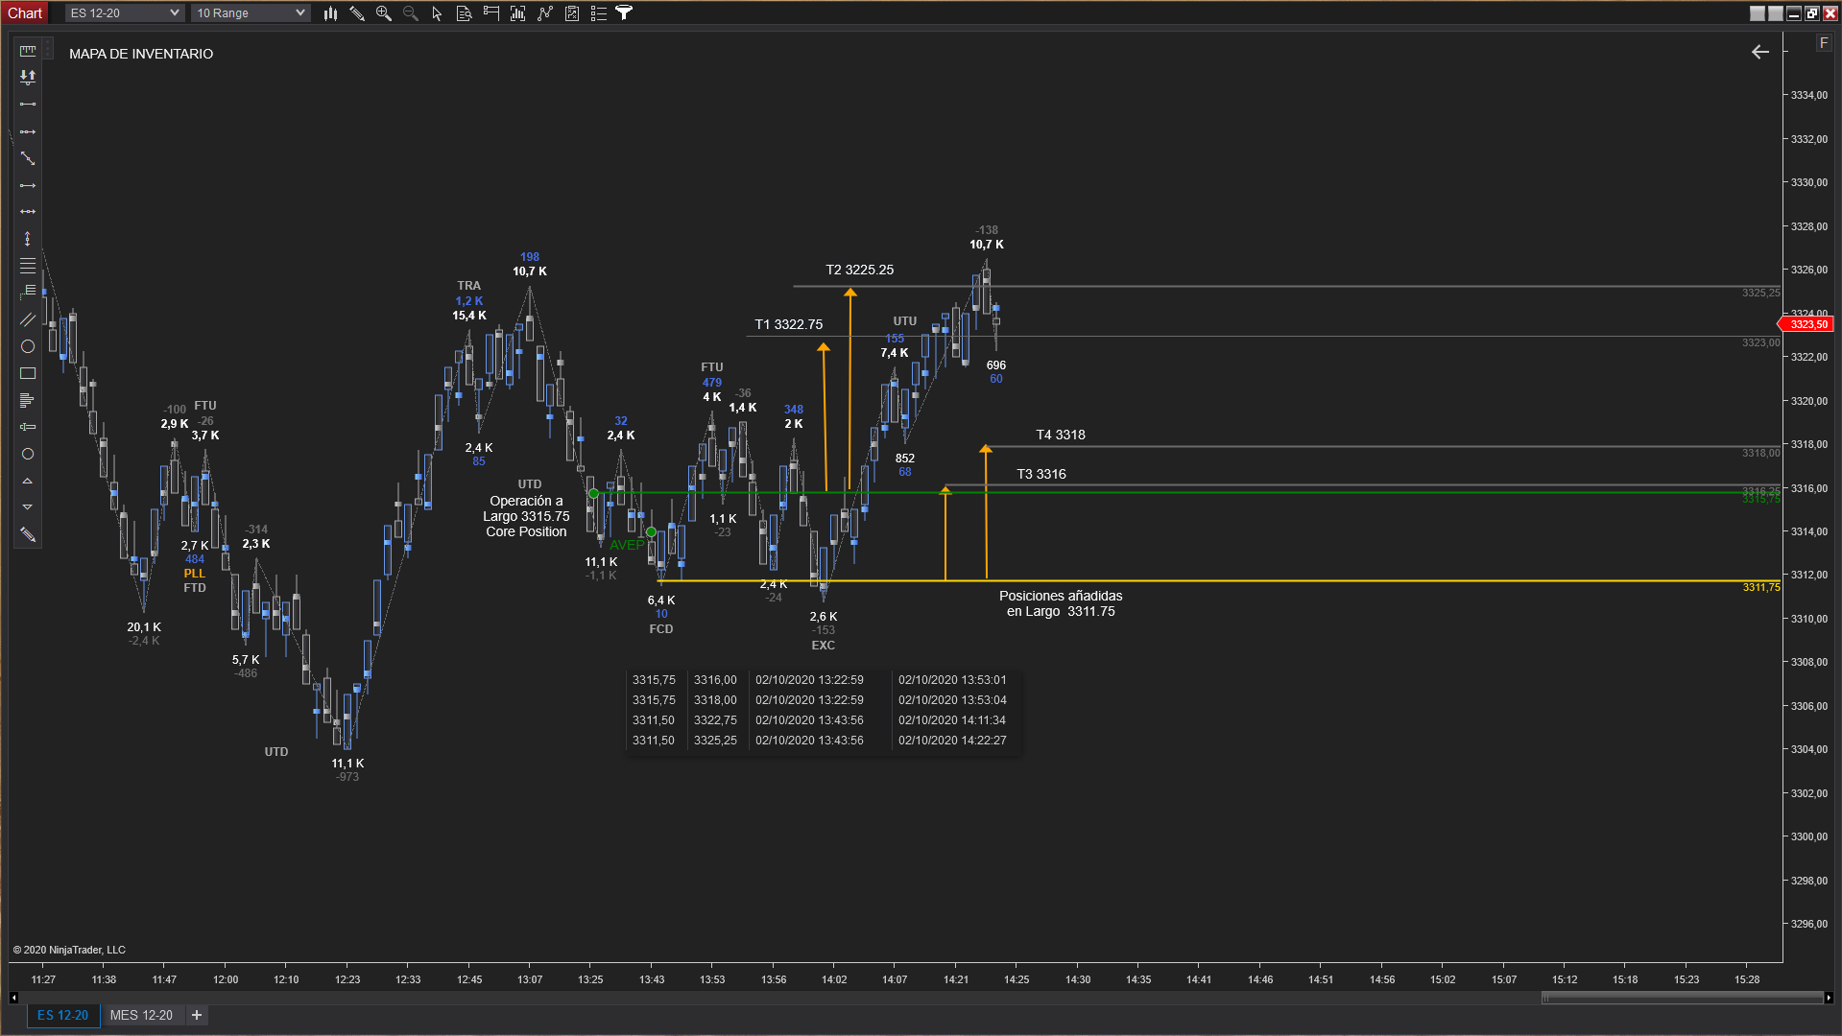Select the ellipse drawing tool
This screenshot has width=1842, height=1036.
(28, 346)
